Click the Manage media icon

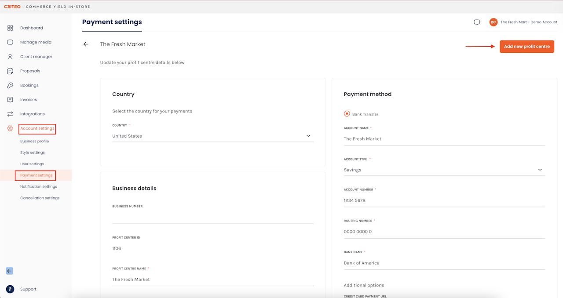[x=10, y=43]
